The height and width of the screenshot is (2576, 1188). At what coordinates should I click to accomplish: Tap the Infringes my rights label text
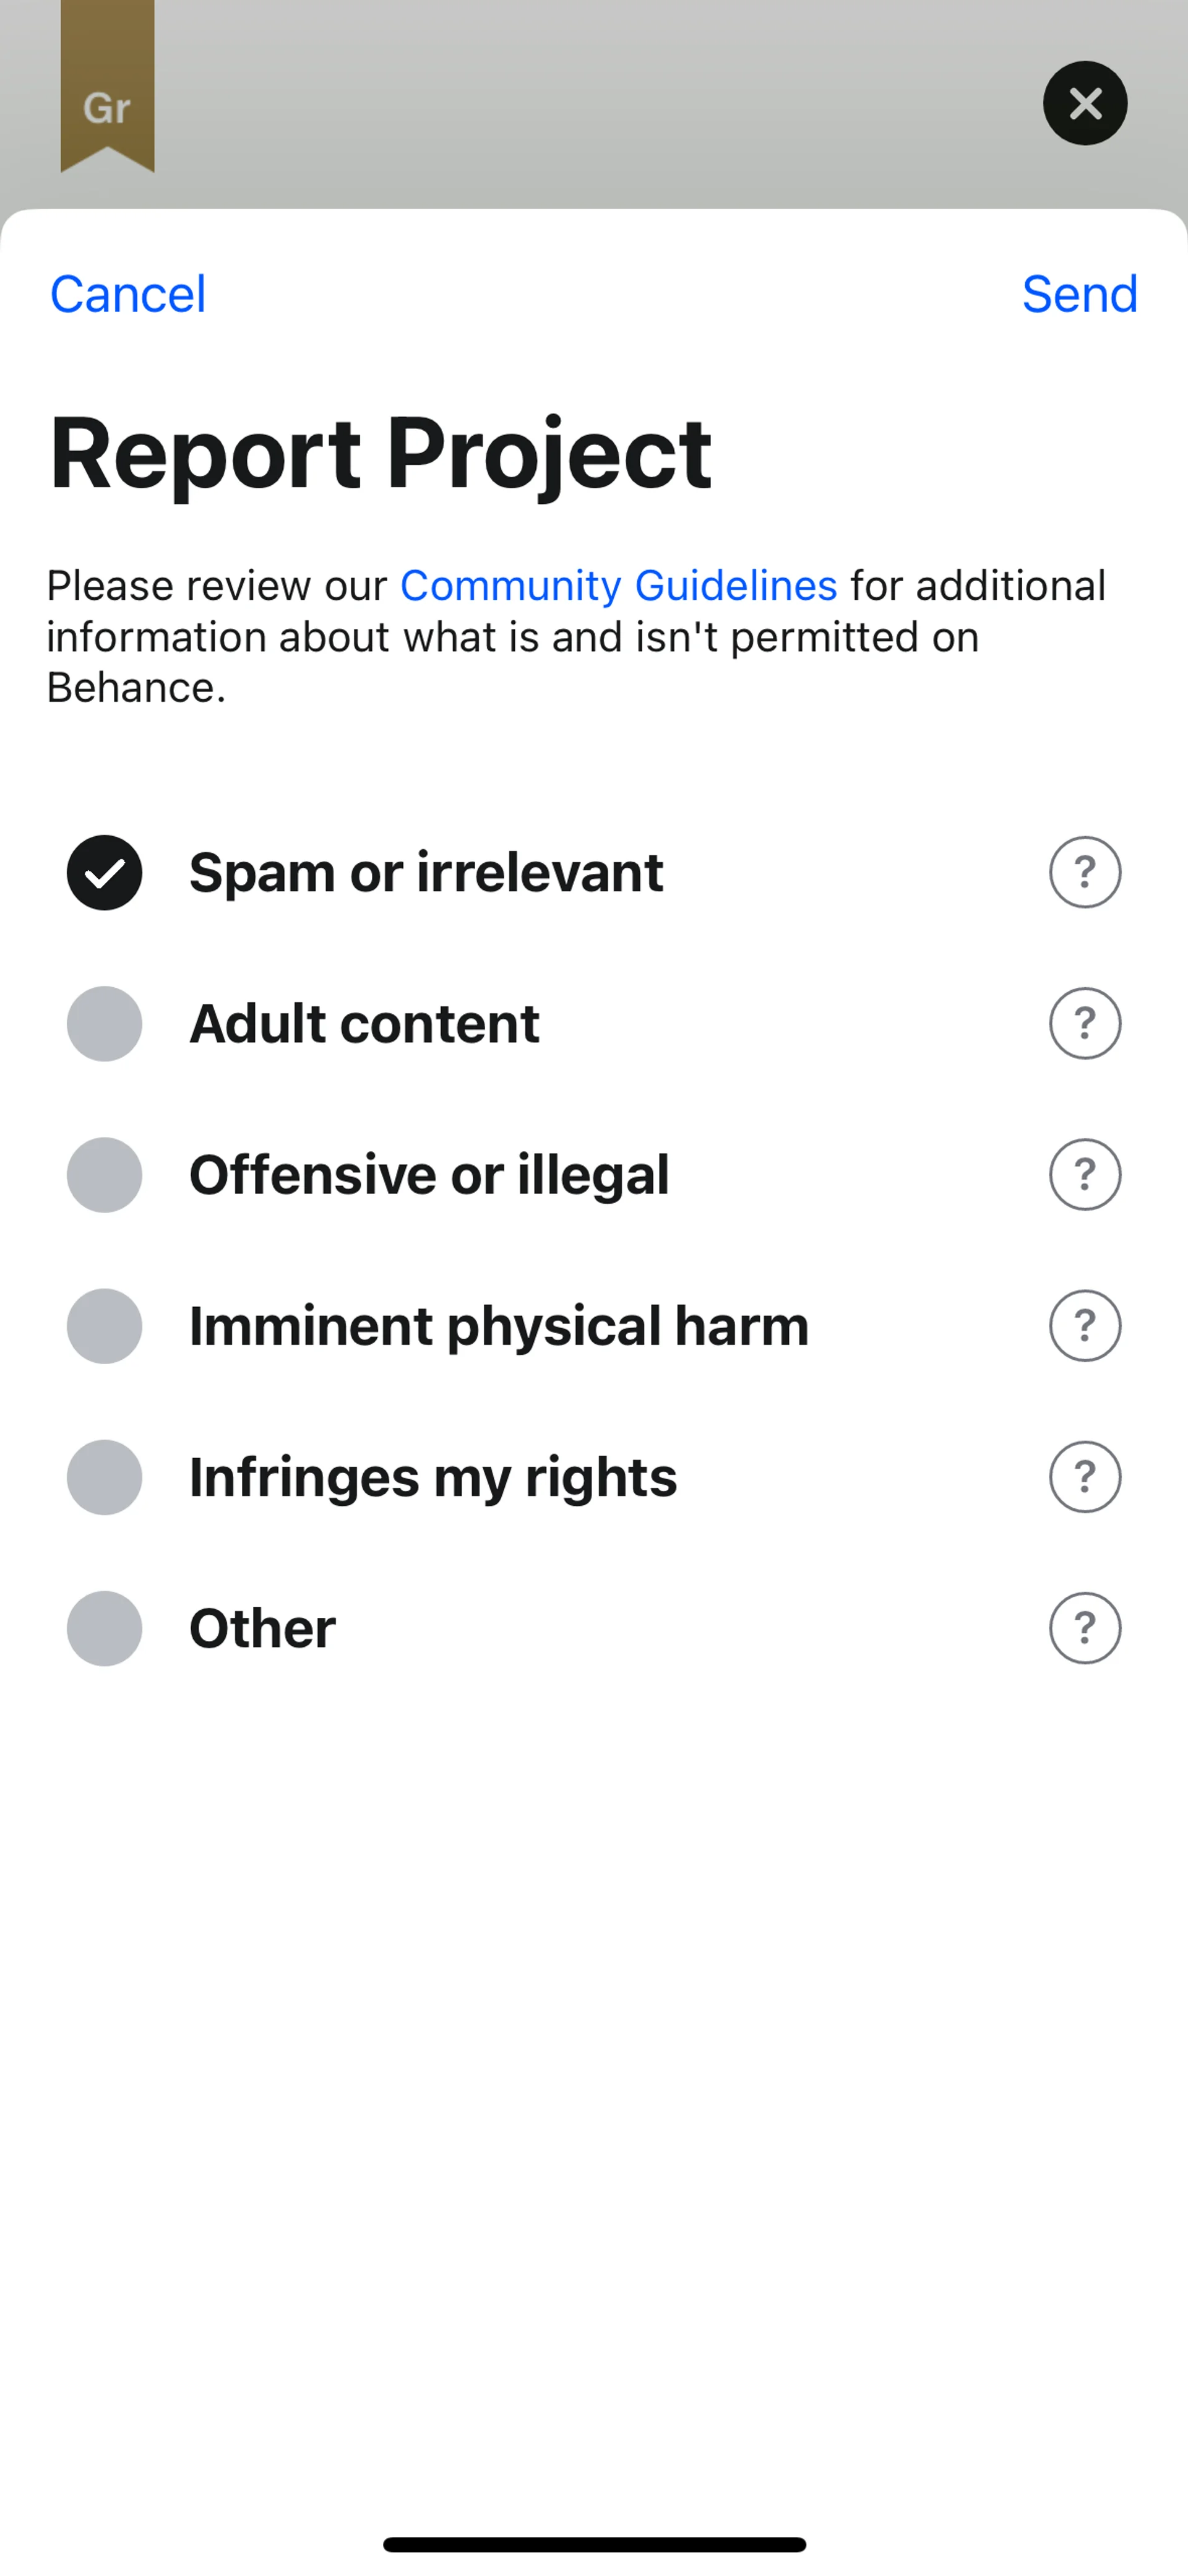[x=433, y=1477]
